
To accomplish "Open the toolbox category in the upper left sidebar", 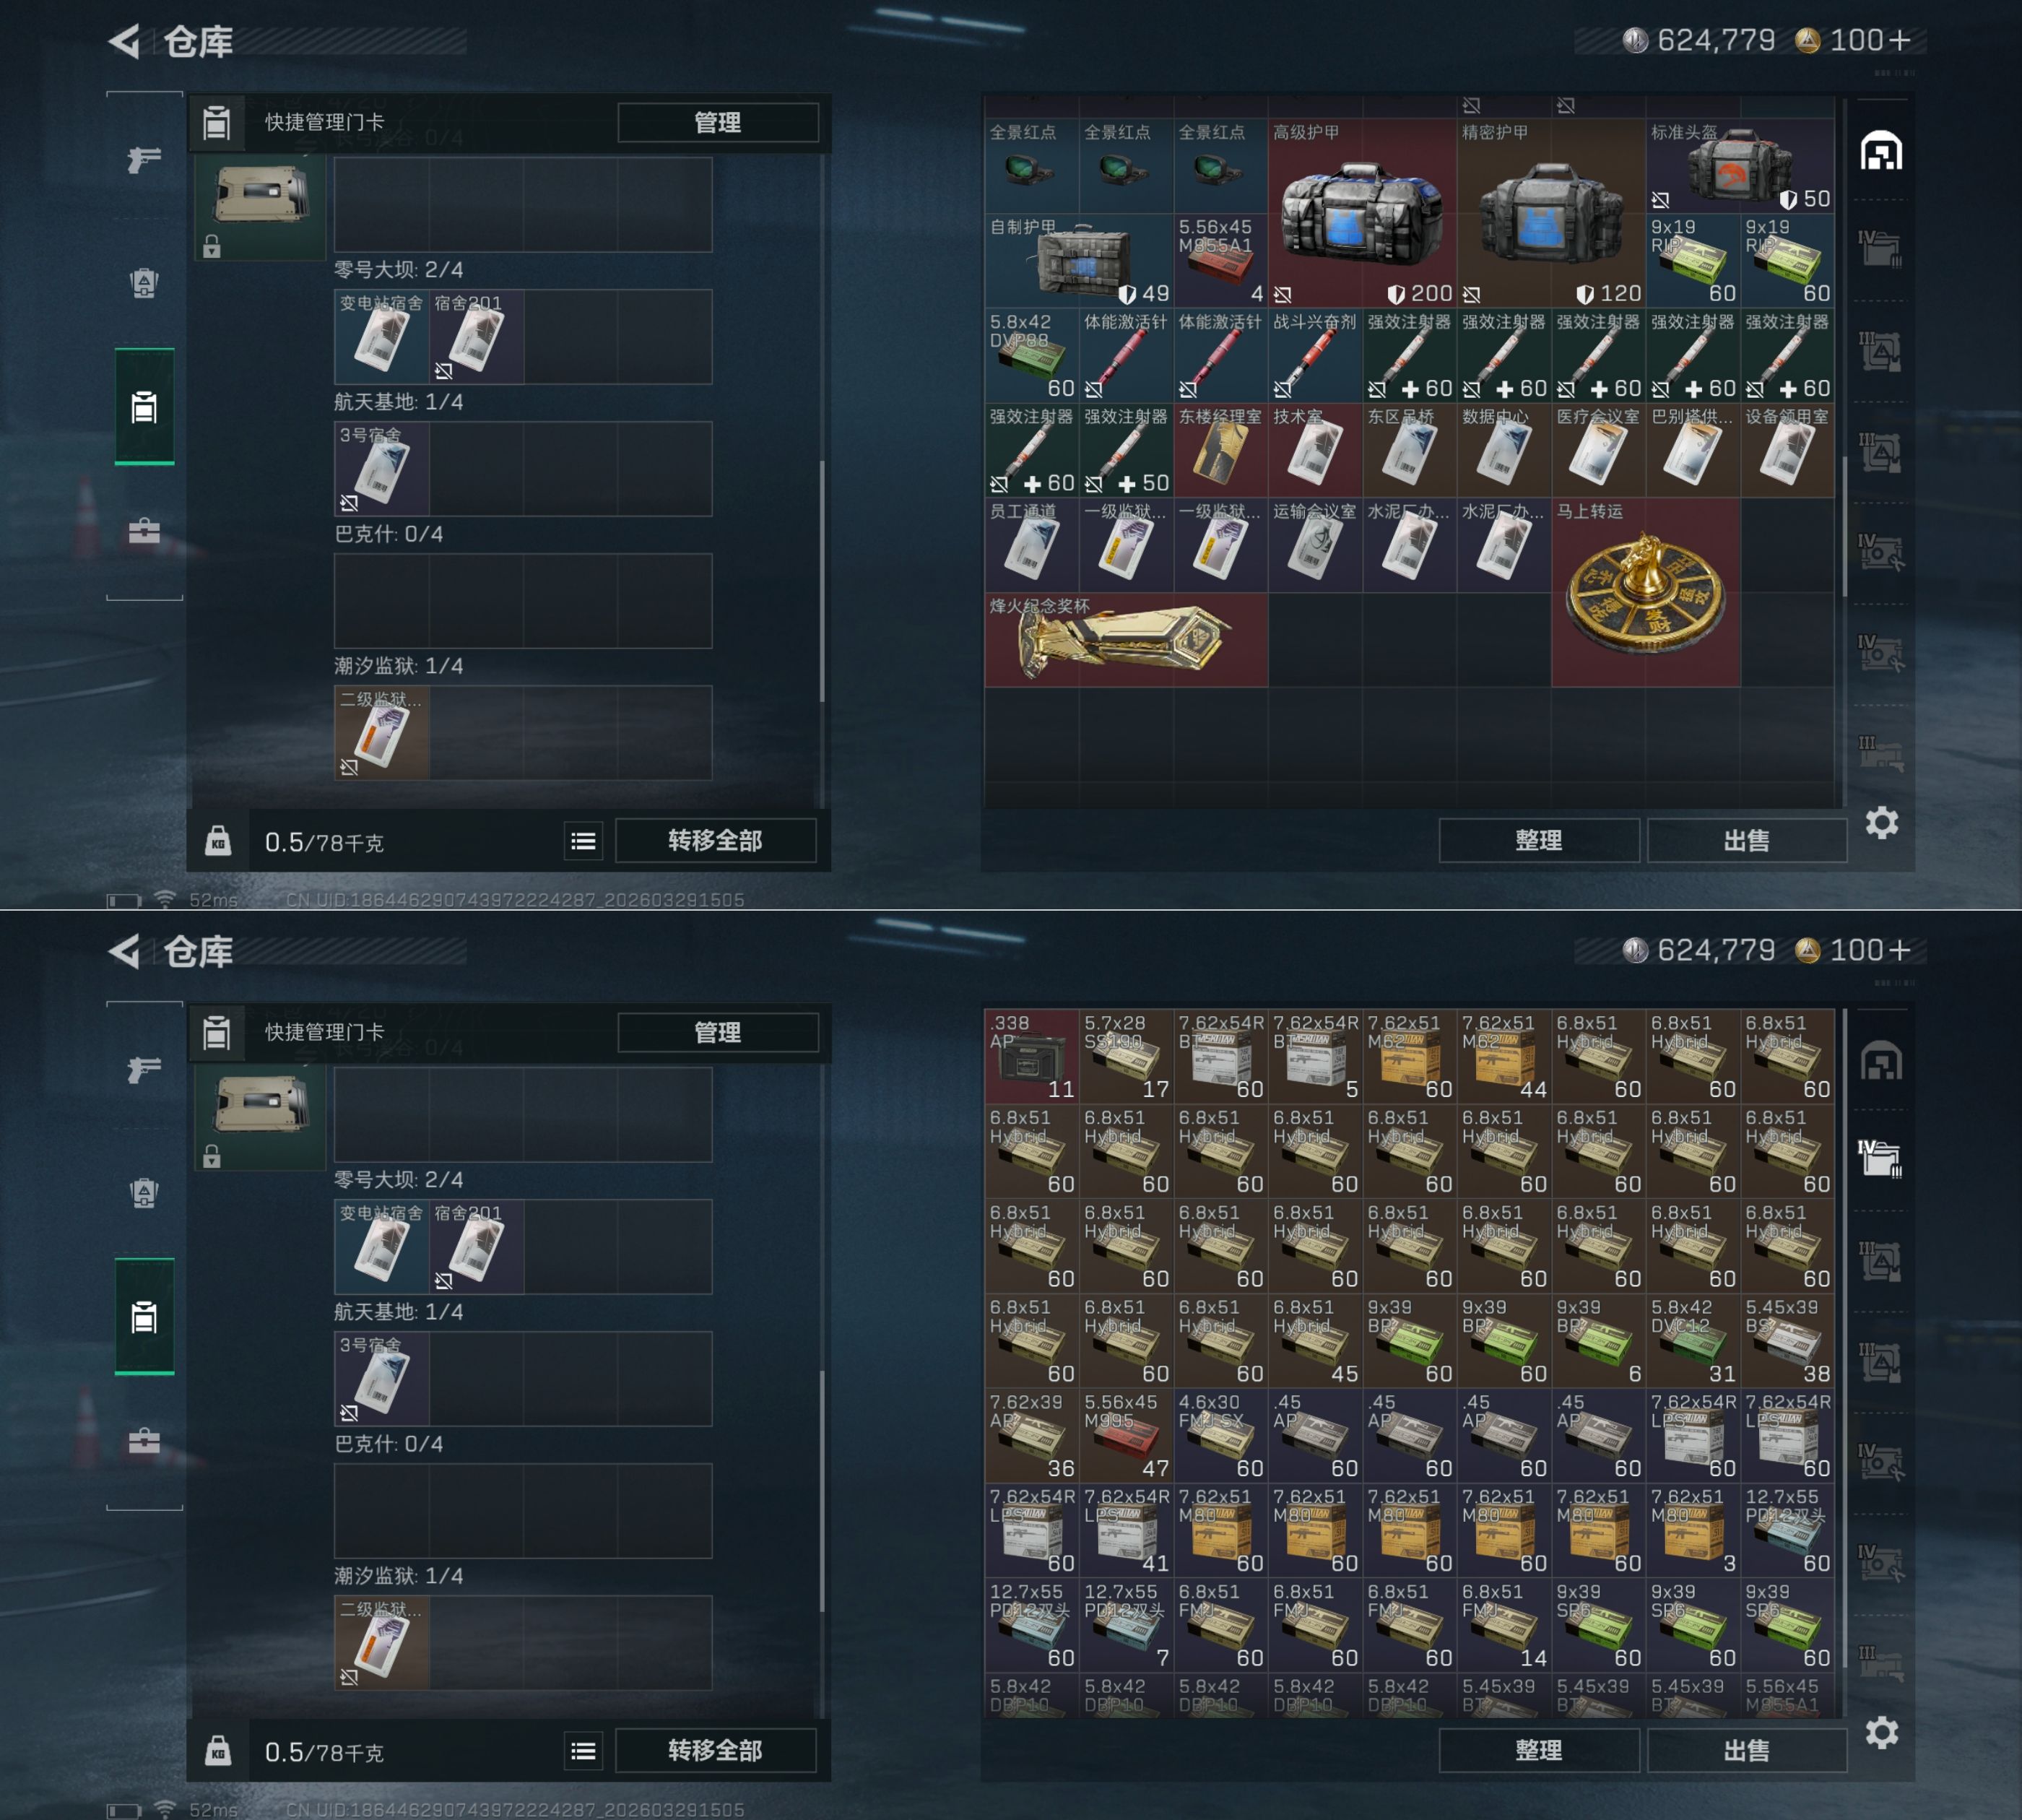I will tap(144, 531).
